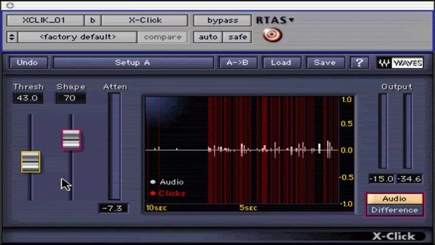The image size is (435, 245).
Task: Click the Shape value field 70
Action: point(71,98)
